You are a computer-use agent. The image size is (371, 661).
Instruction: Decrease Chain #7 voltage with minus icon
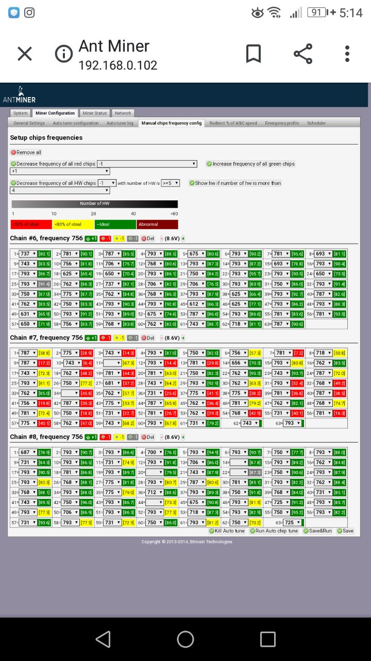coord(162,338)
